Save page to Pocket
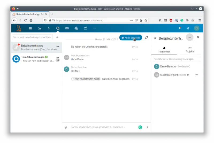The image size is (214, 143). point(136,20)
